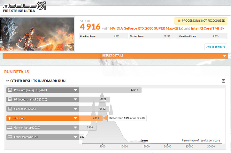Click the Better than 51% of all results tooltip
The width and height of the screenshot is (231, 153).
[x=127, y=118]
